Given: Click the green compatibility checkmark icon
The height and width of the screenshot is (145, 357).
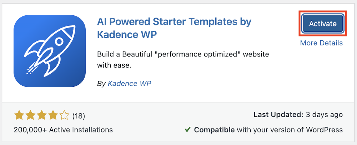Looking at the screenshot, I should (x=188, y=130).
